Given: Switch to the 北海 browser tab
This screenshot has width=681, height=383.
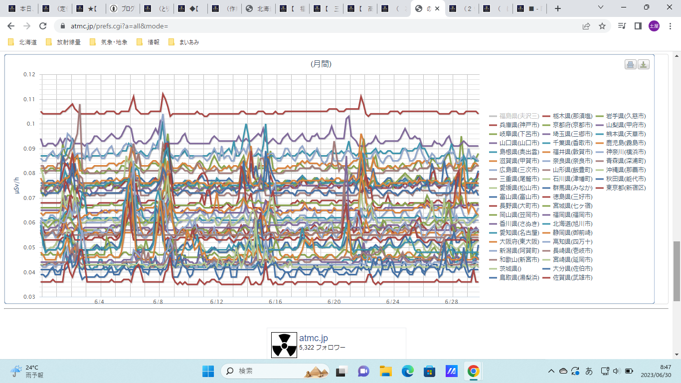Looking at the screenshot, I should pos(258,8).
